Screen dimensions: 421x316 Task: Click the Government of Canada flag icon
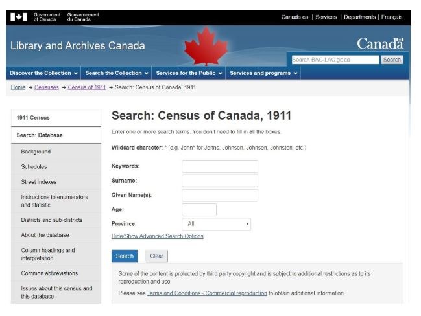(19, 17)
